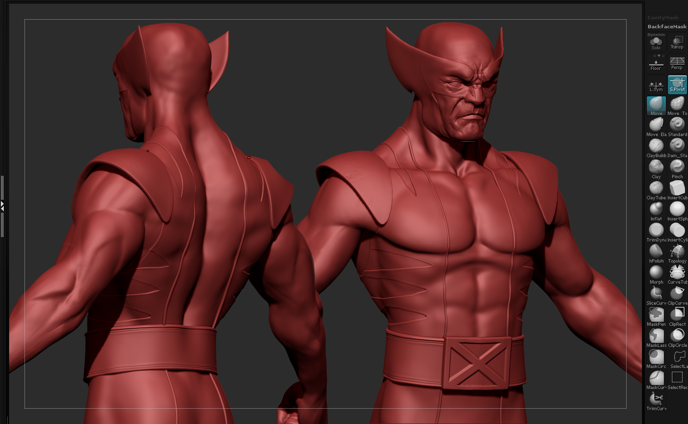Screen dimensions: 688x424
Task: Select the ClipCurve brush
Action: 677,296
